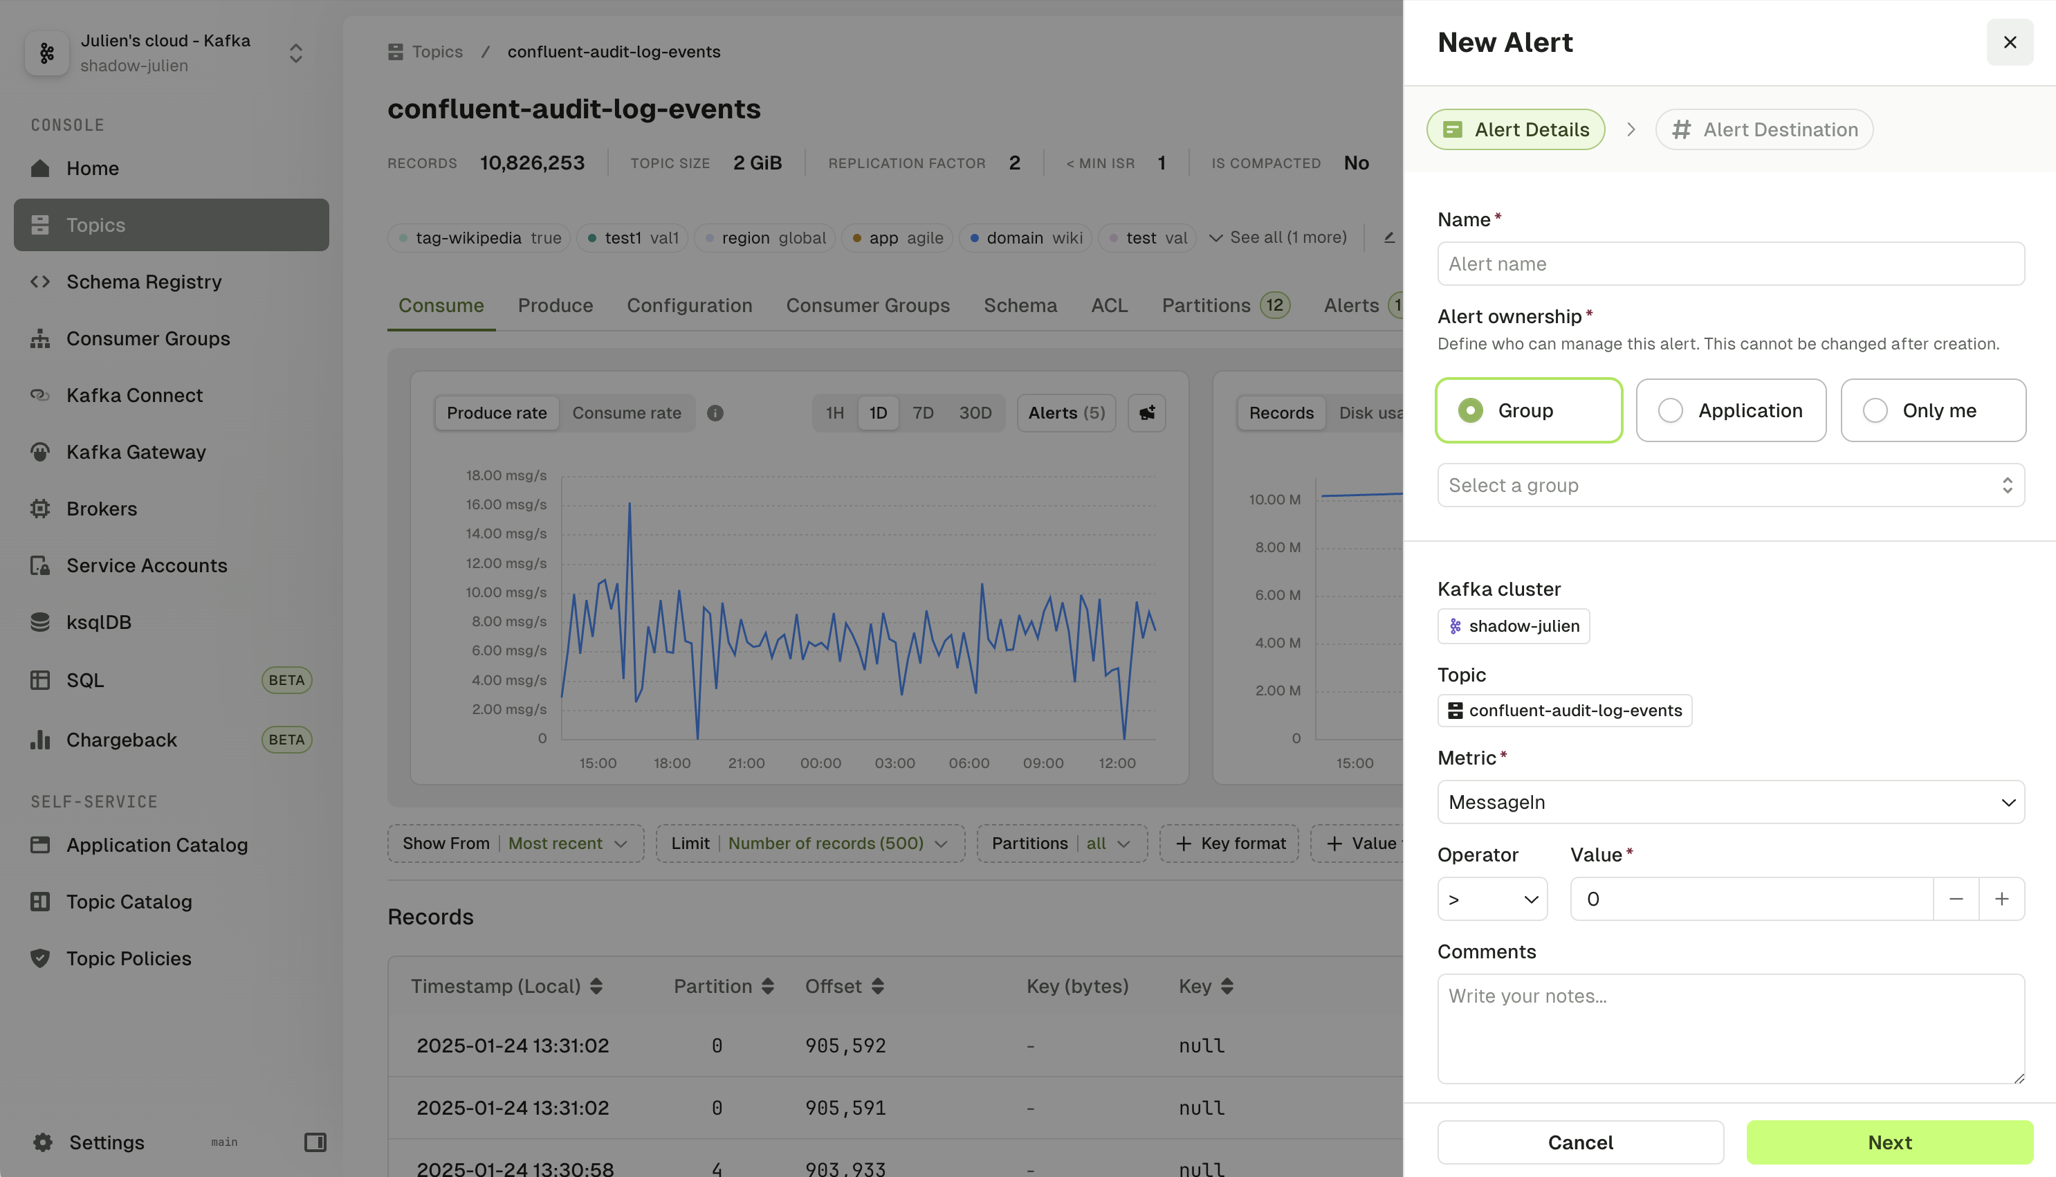Set chart range to 7D

click(922, 413)
